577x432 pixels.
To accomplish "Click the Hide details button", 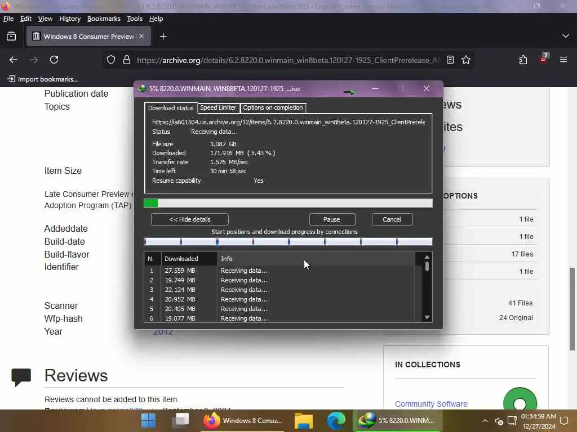I will pos(190,219).
